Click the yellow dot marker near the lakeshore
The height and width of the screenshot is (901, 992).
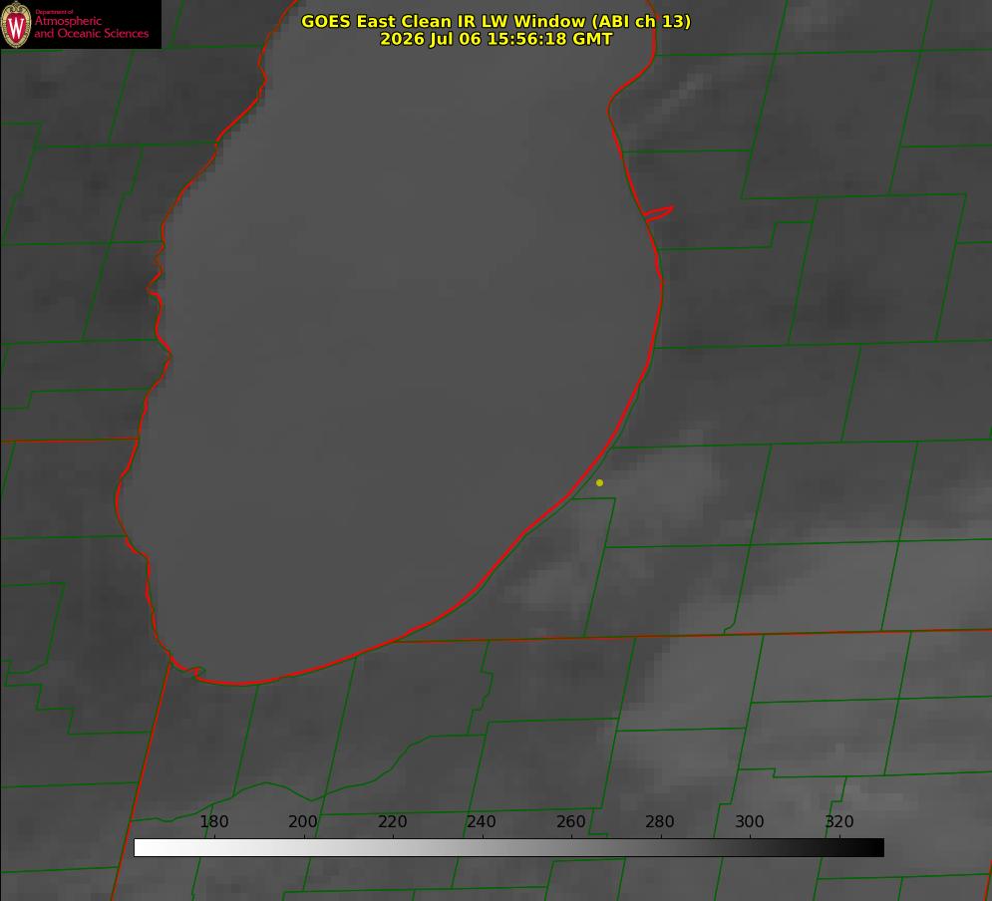tap(600, 482)
